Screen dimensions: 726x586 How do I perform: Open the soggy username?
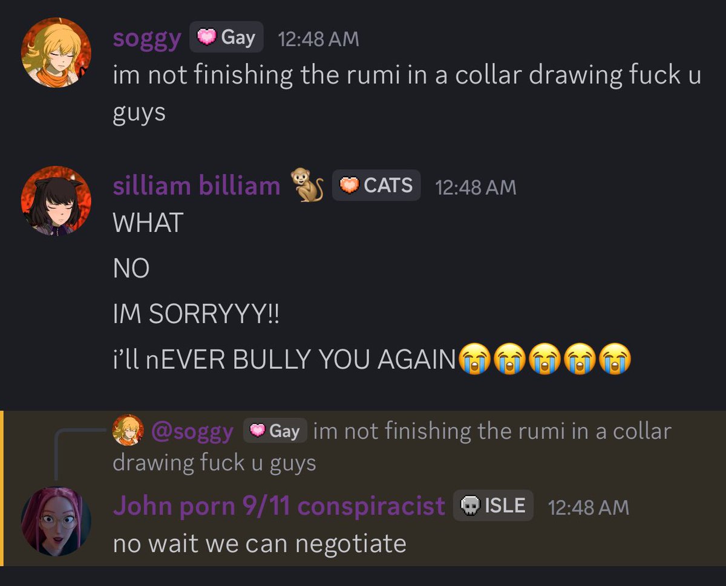coord(147,39)
